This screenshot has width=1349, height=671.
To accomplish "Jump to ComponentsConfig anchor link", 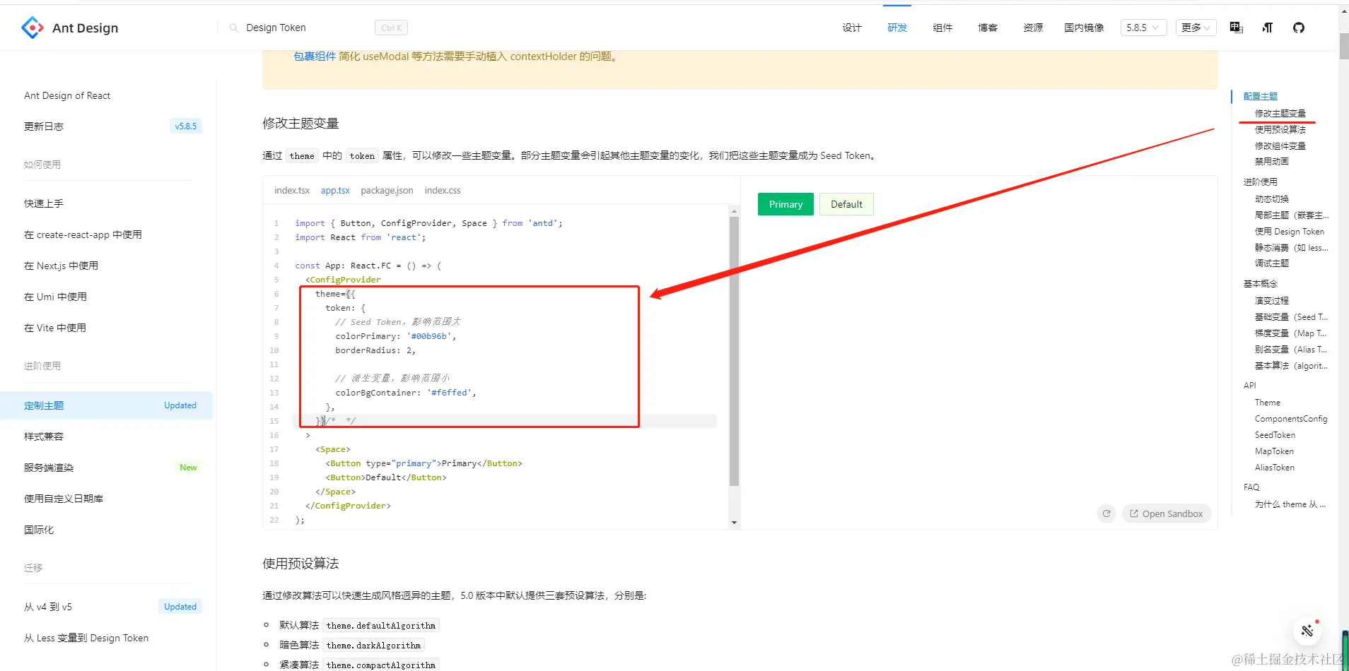I will click(x=1291, y=419).
